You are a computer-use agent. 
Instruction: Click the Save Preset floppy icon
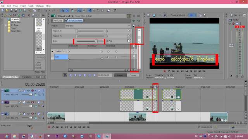point(134,26)
